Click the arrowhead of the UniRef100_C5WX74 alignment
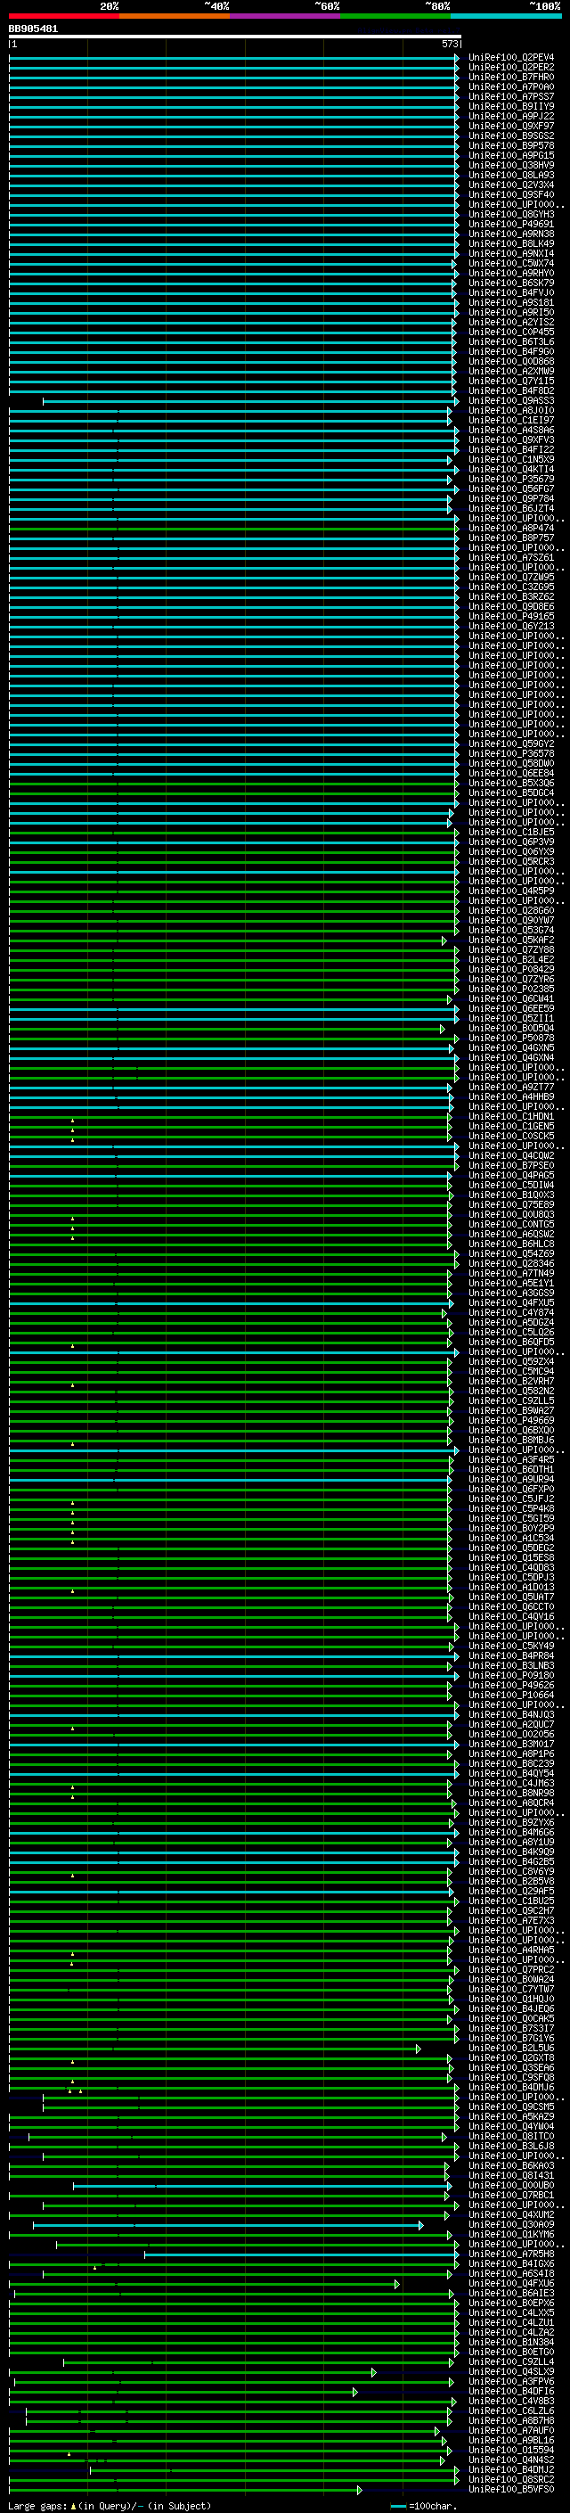The image size is (570, 2513). click(x=454, y=263)
